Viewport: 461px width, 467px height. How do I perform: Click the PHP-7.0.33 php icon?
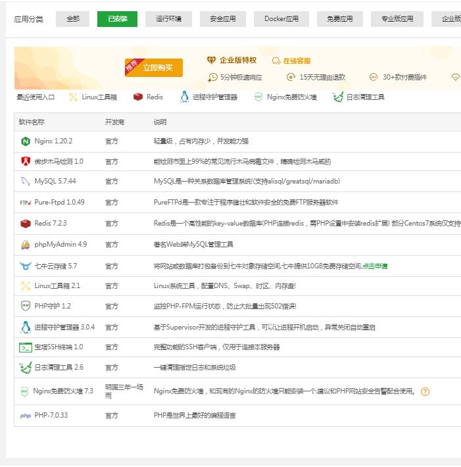click(26, 416)
